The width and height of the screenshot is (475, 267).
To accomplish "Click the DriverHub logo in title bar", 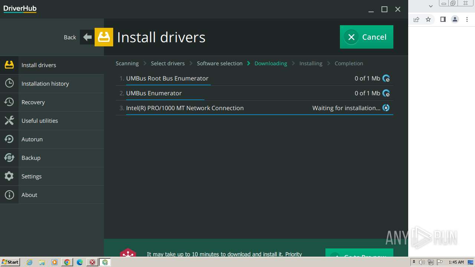I will point(20,9).
